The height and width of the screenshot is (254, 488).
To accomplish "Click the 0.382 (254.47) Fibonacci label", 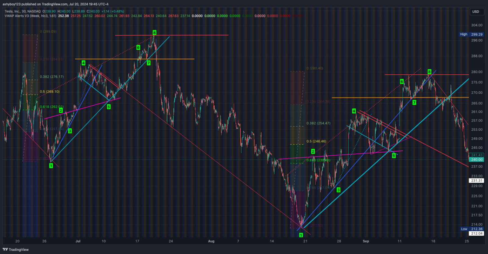I will [318, 123].
